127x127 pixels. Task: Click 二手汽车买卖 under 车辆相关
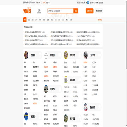(67, 87)
